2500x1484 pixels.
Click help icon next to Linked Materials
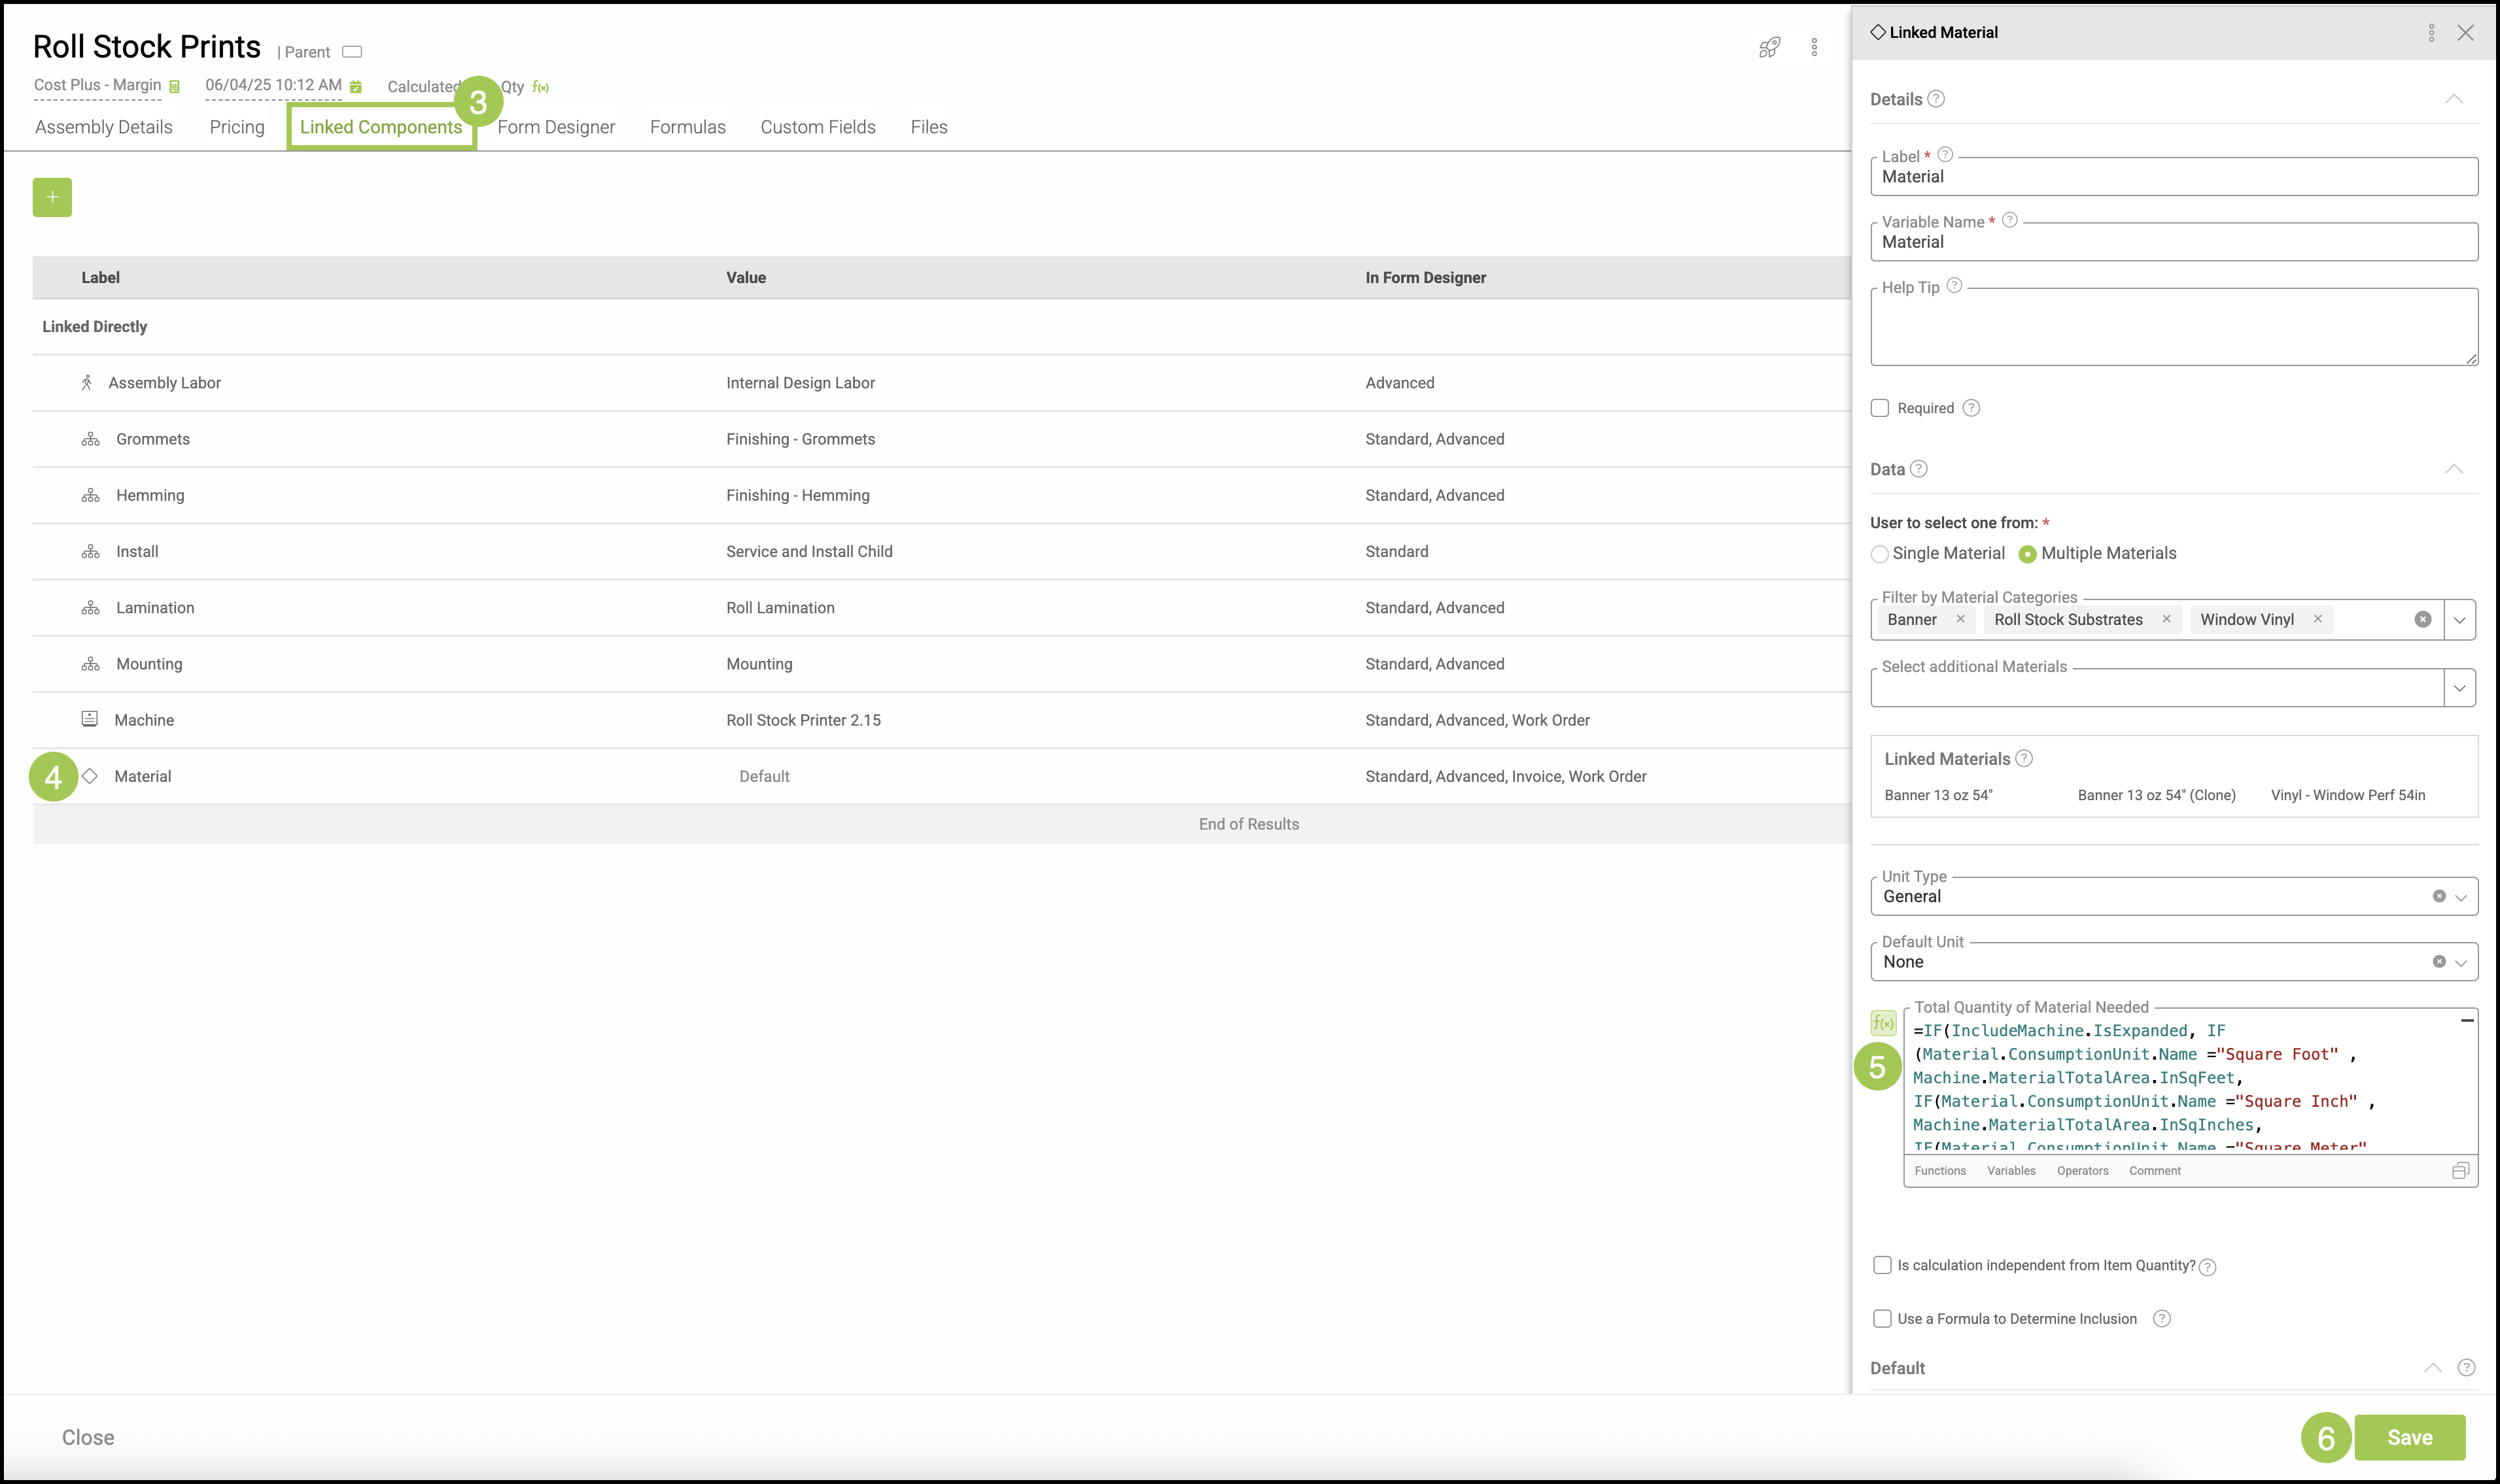2024,758
